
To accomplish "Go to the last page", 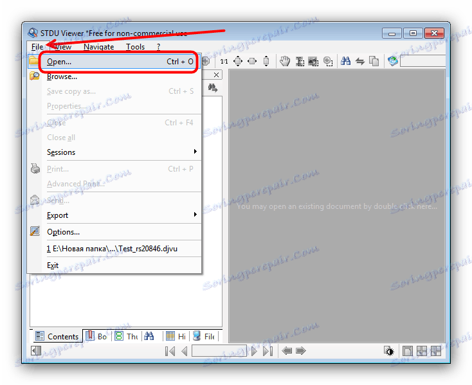I will click(x=268, y=351).
